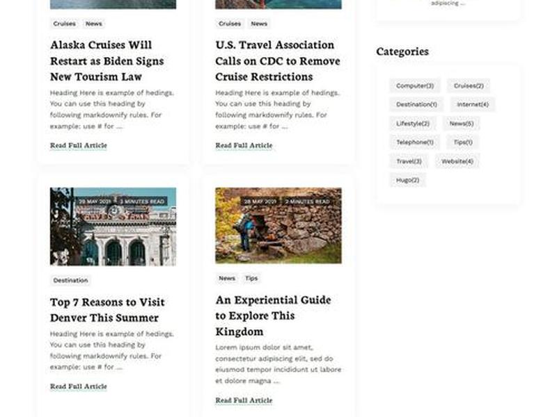The image size is (557, 417).
Task: Select the Cruises tag on U.S. Travel Association post
Action: (230, 24)
